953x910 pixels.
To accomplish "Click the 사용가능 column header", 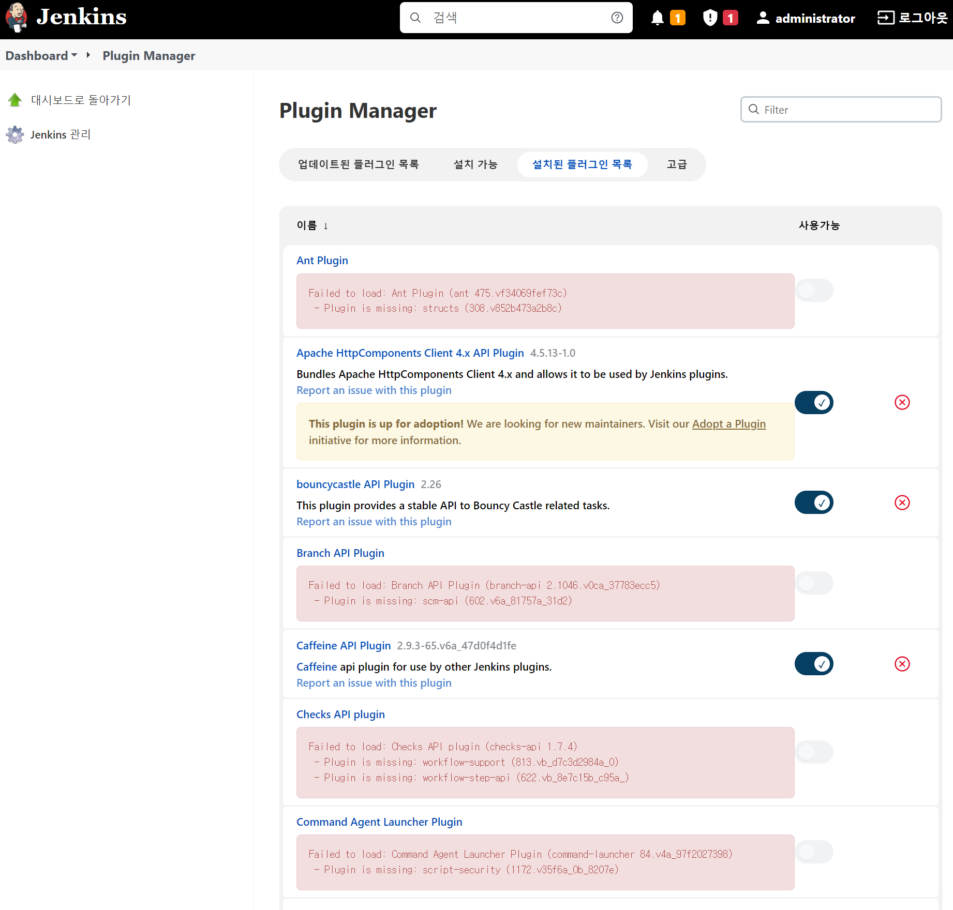I will tap(819, 225).
